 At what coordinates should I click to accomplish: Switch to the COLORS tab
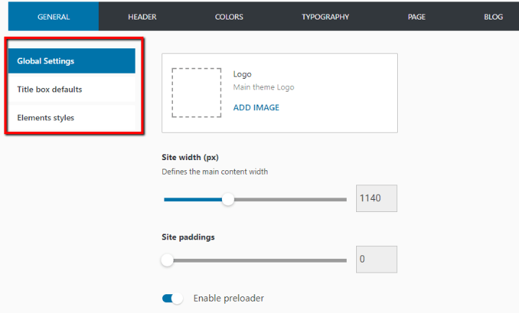[229, 17]
